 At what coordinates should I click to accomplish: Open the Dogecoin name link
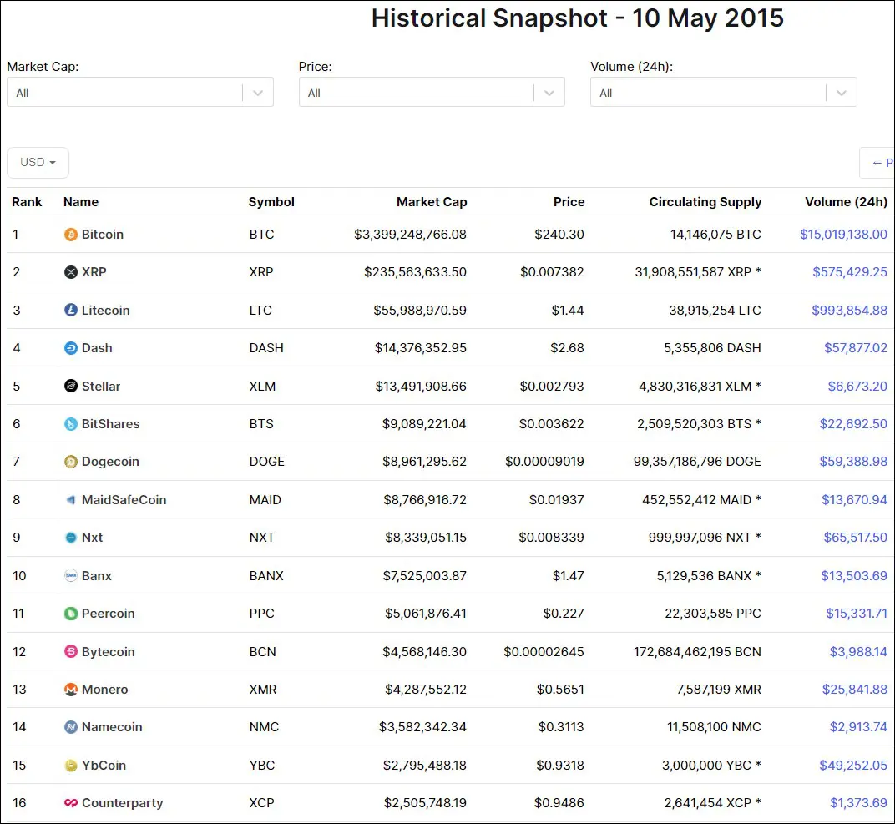[110, 462]
